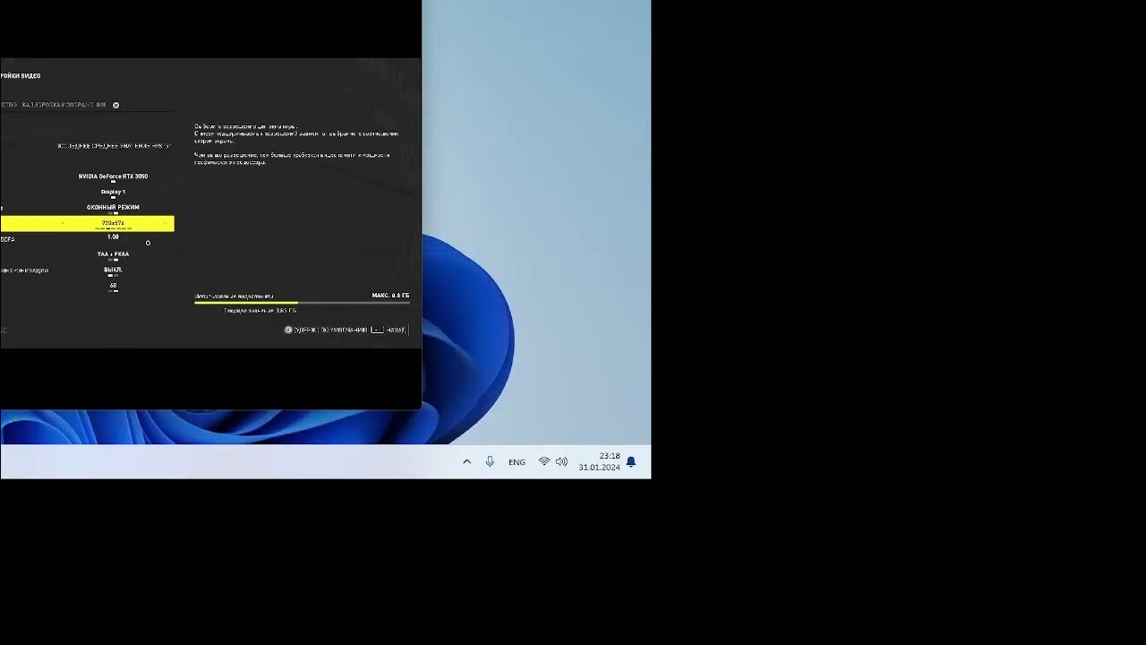
Task: Switch the ENG input language indicator
Action: point(517,462)
